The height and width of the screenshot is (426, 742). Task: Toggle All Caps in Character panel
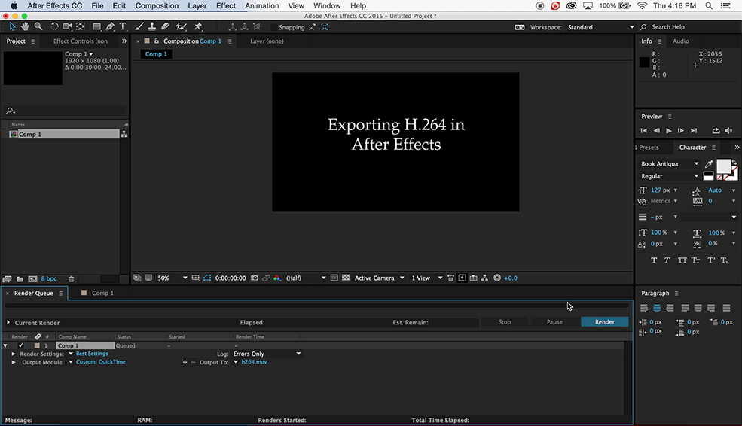click(682, 260)
